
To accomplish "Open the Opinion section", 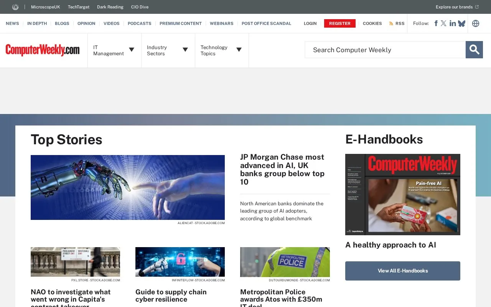I will 86,23.
